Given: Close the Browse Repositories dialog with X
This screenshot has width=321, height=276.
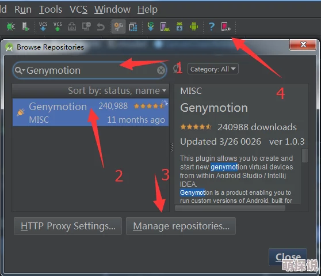Looking at the screenshot, I should [x=303, y=44].
